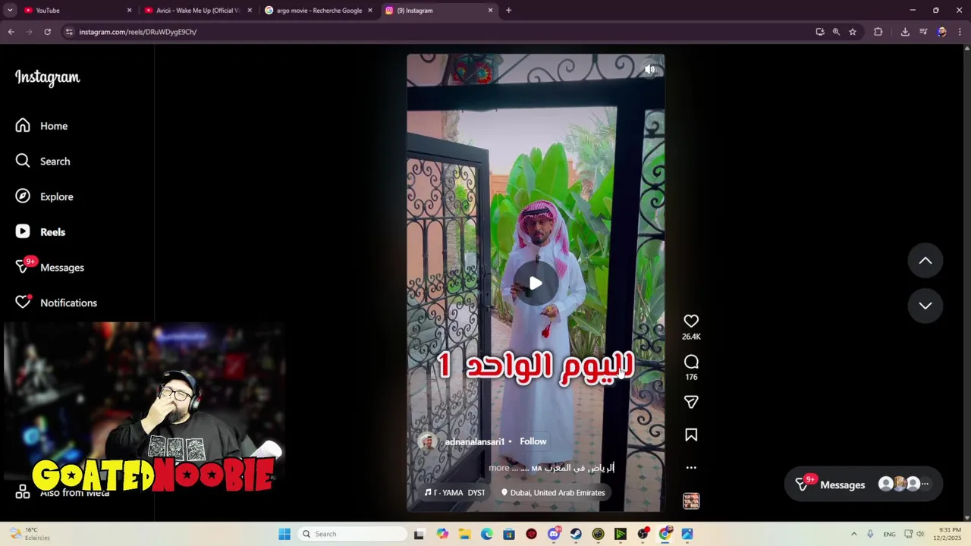Bookmark this page star icon
This screenshot has height=546, width=971.
click(853, 32)
